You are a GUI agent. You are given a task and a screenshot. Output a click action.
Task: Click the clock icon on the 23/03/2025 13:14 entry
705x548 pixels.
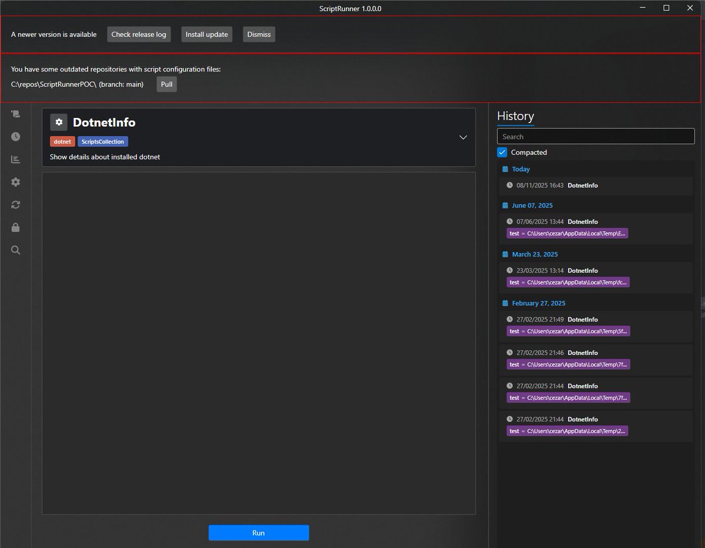tap(510, 270)
